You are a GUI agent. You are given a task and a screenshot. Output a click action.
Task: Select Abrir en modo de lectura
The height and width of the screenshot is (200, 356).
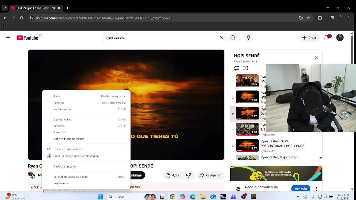86,139
